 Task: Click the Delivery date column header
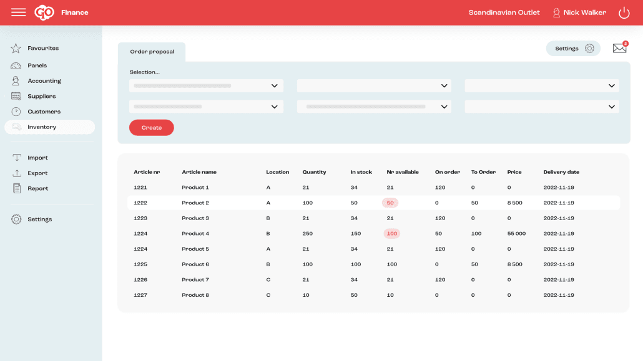point(561,172)
